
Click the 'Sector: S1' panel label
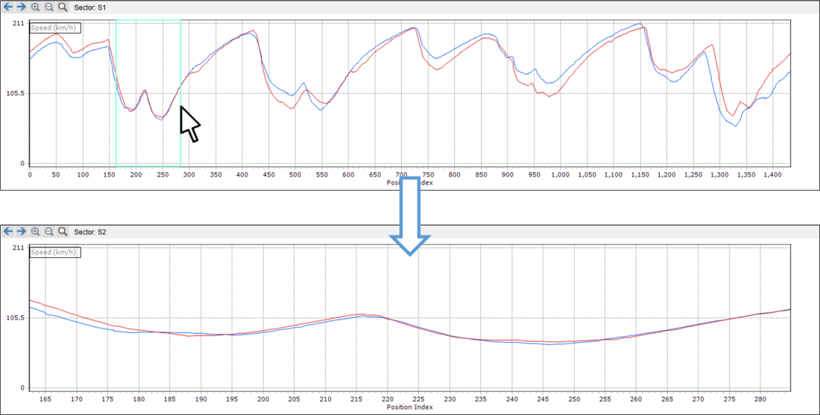pos(90,8)
